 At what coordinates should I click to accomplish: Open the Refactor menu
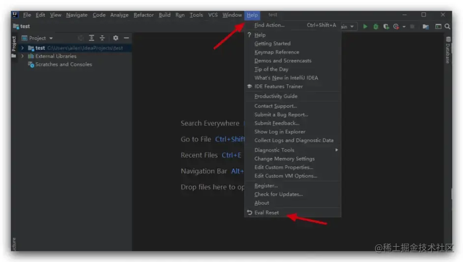coord(144,15)
